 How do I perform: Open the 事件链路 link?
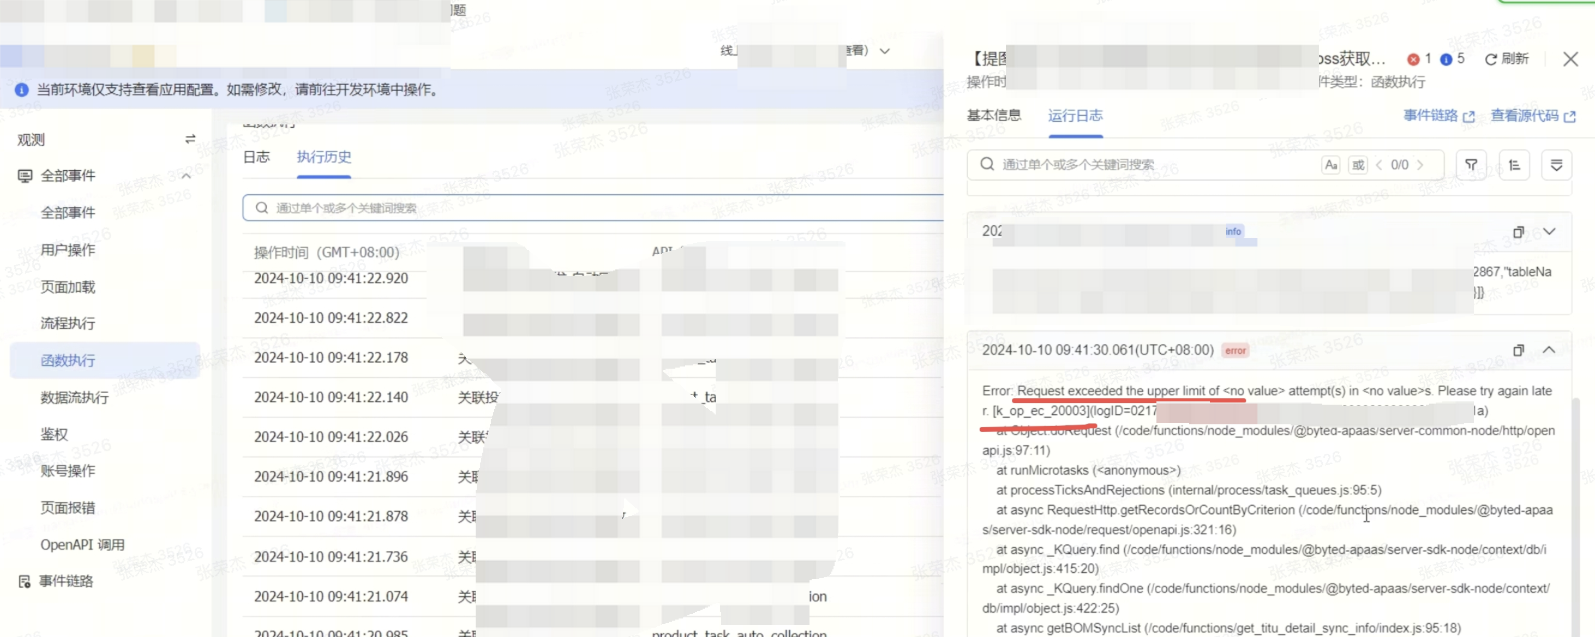1438,116
